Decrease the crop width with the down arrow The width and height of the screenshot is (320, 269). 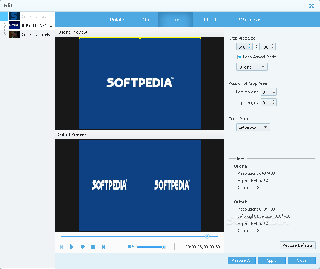tap(250, 48)
